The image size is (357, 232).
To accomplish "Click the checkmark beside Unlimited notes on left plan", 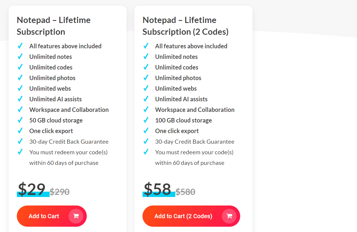I will tap(20, 56).
